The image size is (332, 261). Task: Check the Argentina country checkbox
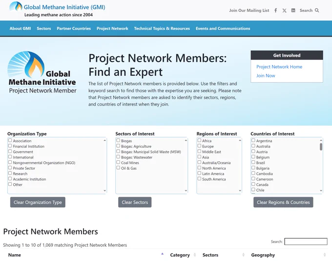(x=253, y=140)
